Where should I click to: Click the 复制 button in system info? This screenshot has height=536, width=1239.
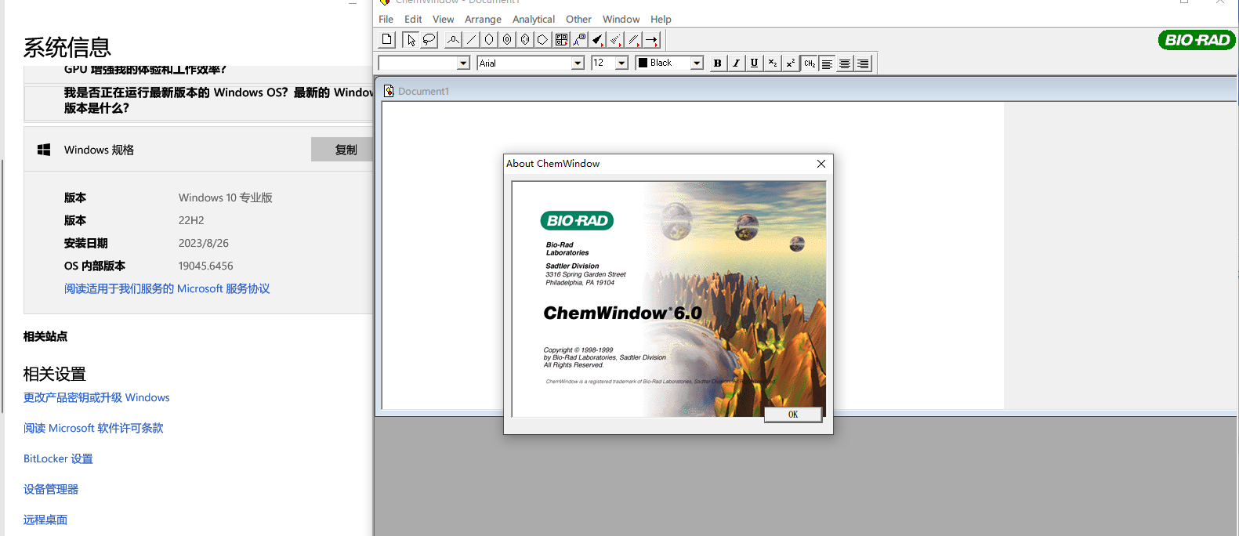coord(346,150)
